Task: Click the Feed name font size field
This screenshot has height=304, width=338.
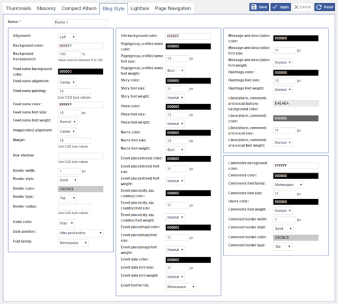Action: (69, 113)
